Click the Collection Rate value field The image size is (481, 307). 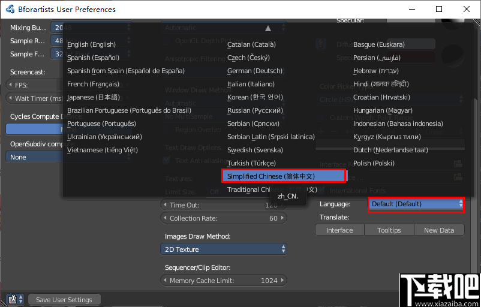point(223,218)
